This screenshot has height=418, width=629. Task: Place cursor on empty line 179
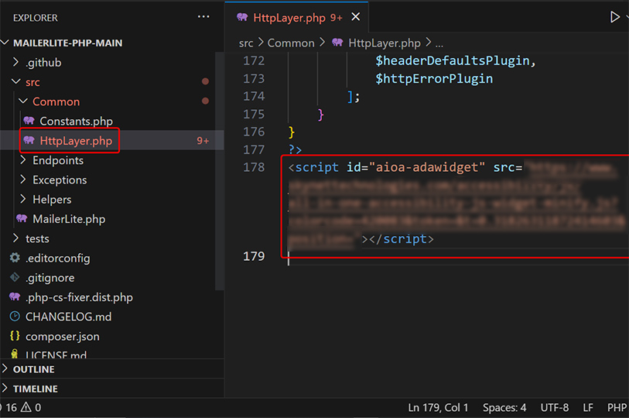(387, 257)
